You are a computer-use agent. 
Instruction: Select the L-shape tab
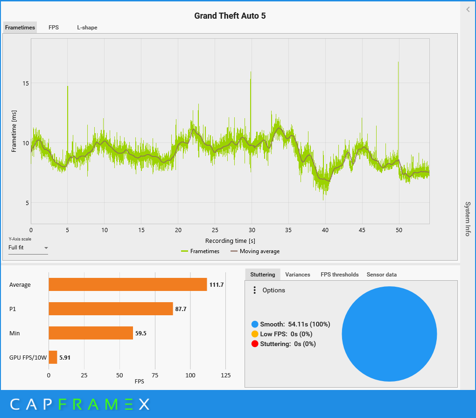[87, 28]
